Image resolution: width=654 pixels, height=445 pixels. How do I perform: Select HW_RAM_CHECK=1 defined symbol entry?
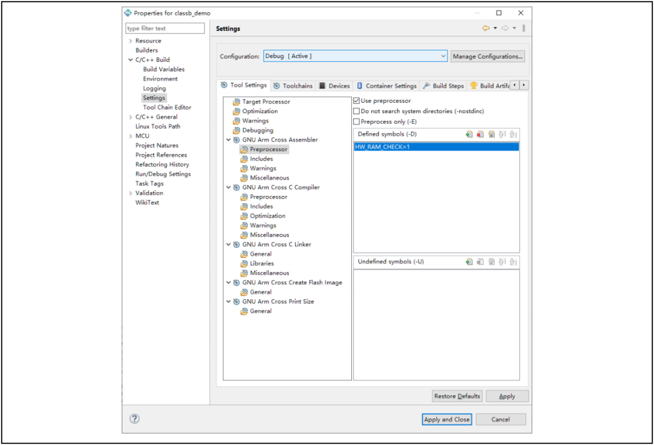click(436, 147)
